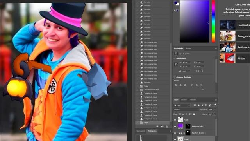
Task: Click the foreground color swatch
Action: (175, 2)
